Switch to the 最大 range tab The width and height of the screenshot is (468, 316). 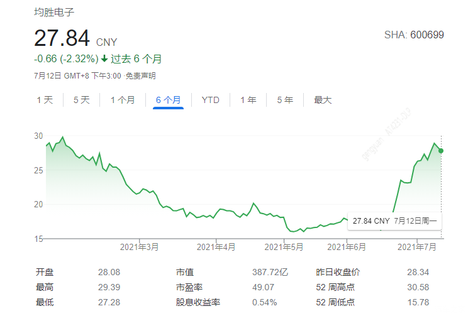tap(323, 100)
